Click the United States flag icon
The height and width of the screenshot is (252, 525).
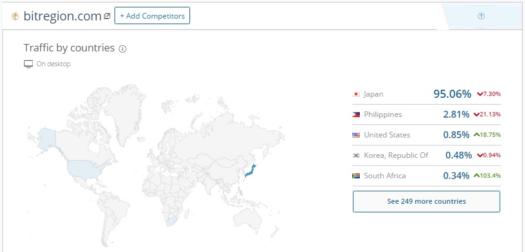click(356, 135)
